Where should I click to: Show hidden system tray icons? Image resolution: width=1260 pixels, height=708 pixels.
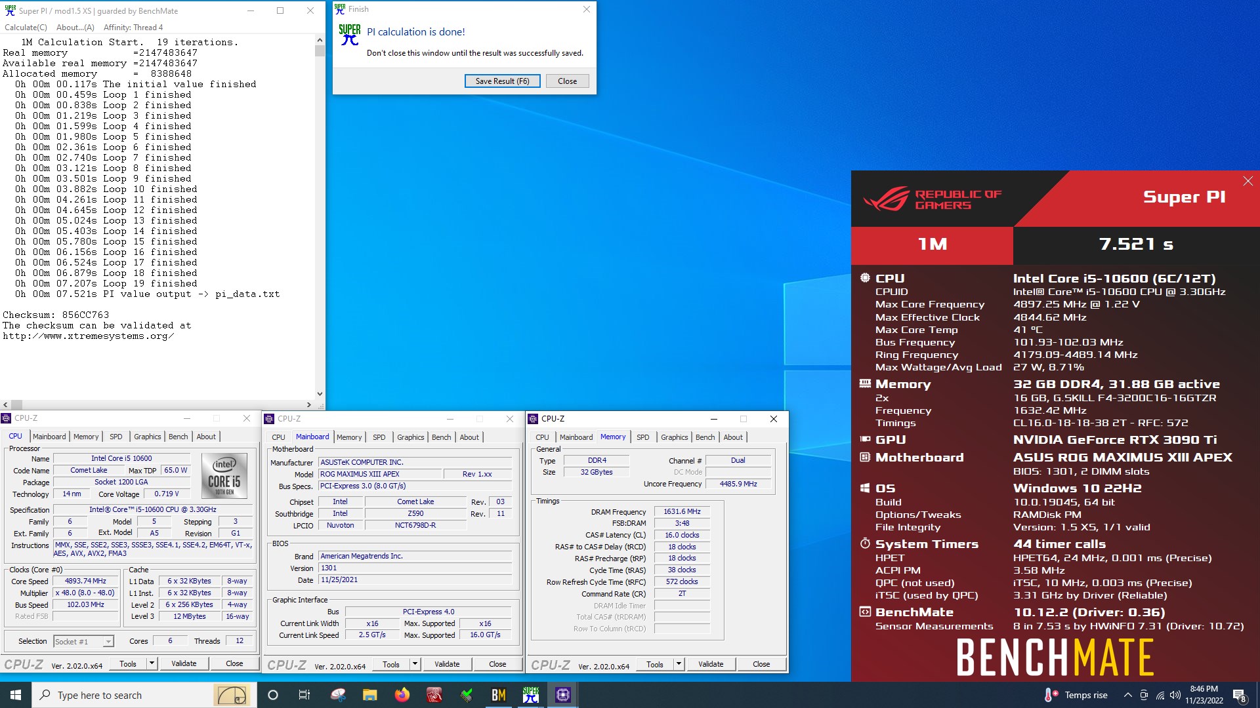[1127, 695]
